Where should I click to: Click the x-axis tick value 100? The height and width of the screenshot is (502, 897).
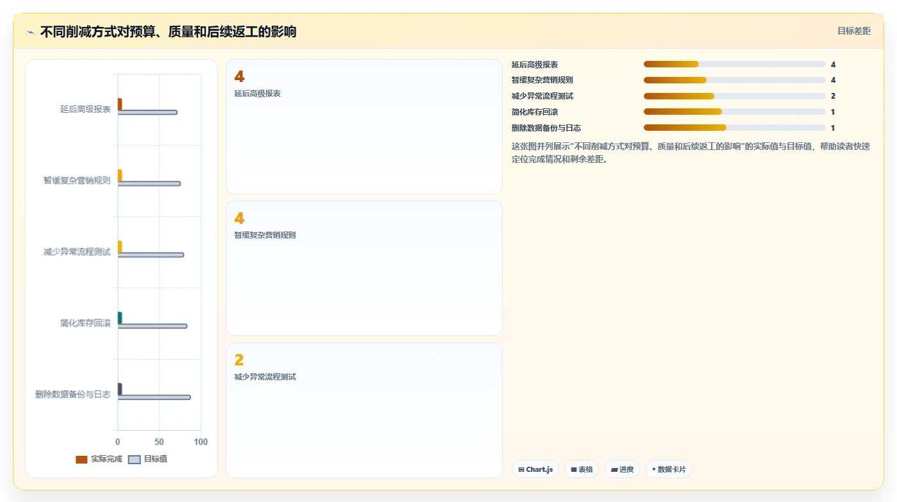pyautogui.click(x=201, y=442)
